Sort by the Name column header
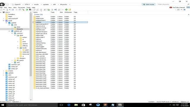The height and width of the screenshot is (107, 190). click(35, 12)
